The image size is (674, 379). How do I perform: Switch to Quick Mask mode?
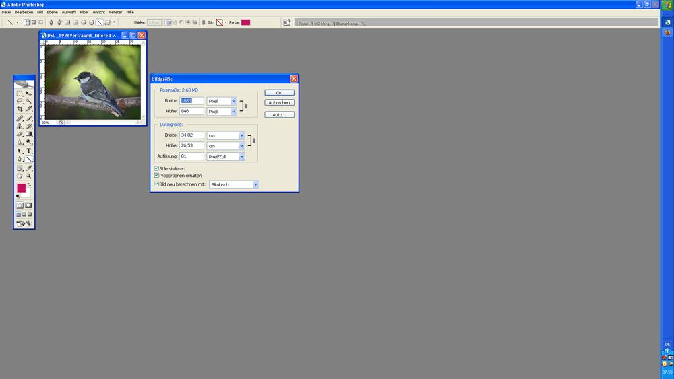point(28,205)
